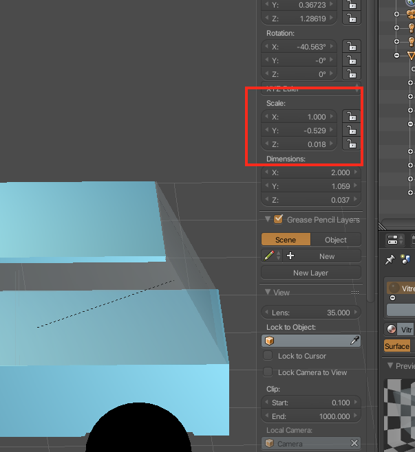Viewport: 415px width, 452px height.
Task: Decrease Scale Y with left arrow
Action: 266,130
